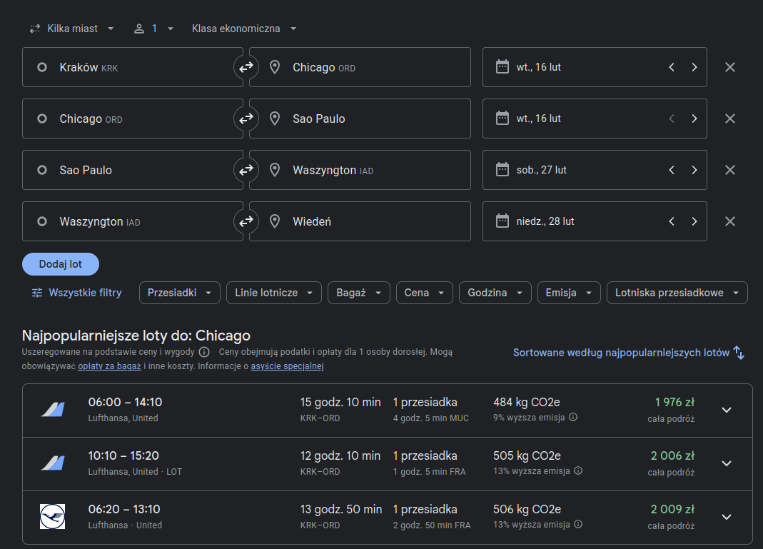The width and height of the screenshot is (763, 549).
Task: Remove the Sao Paulo to Waszyngton leg
Action: (730, 170)
